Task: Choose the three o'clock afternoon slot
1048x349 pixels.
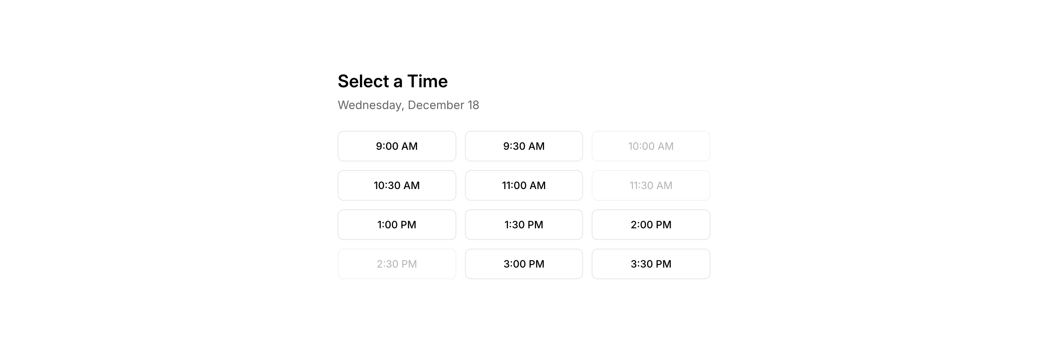Action: tap(524, 264)
